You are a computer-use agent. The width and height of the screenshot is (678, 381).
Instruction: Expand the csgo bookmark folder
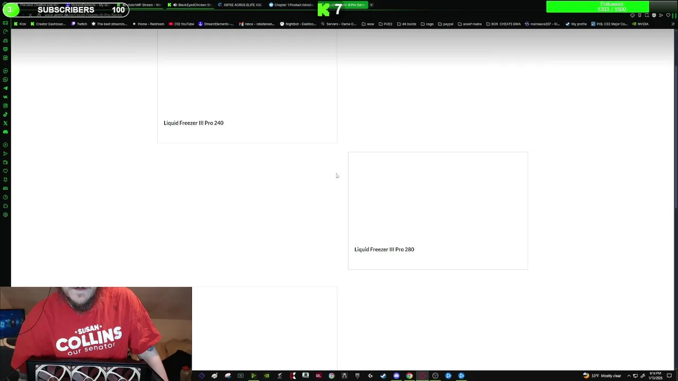(x=427, y=24)
